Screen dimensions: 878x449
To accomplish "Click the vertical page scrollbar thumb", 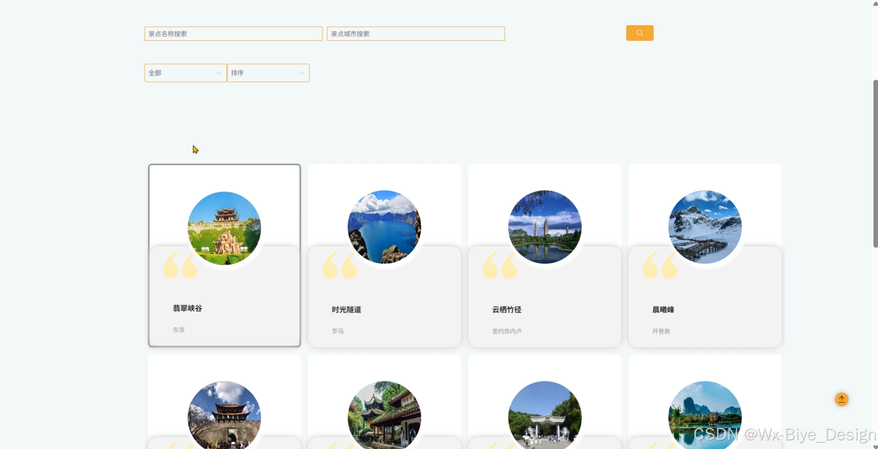I will [x=875, y=164].
